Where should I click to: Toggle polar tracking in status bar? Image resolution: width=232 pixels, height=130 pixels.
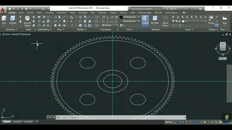(x=180, y=122)
